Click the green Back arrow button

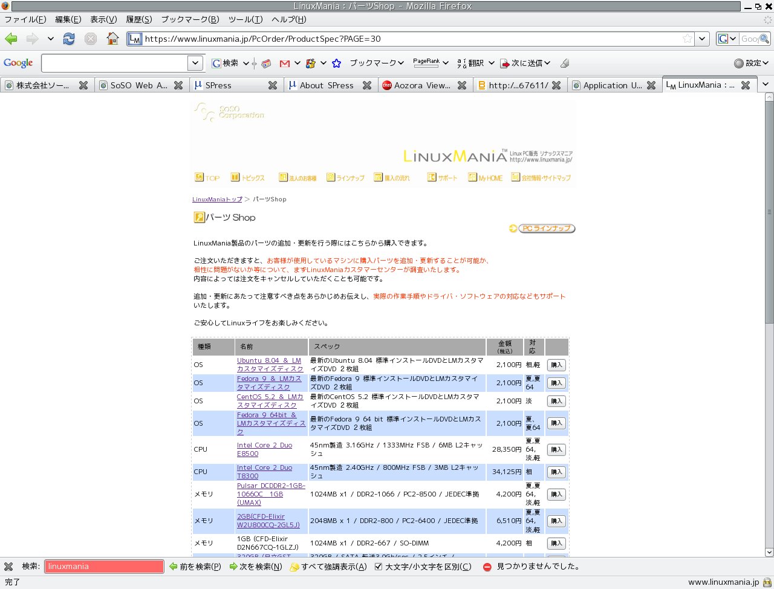point(11,39)
